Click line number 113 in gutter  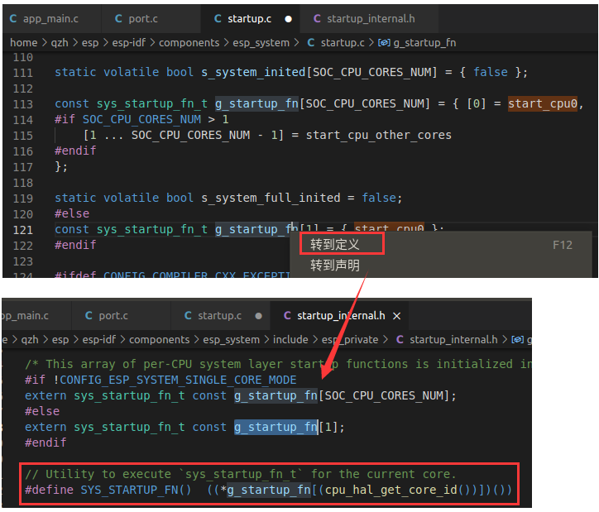(23, 104)
